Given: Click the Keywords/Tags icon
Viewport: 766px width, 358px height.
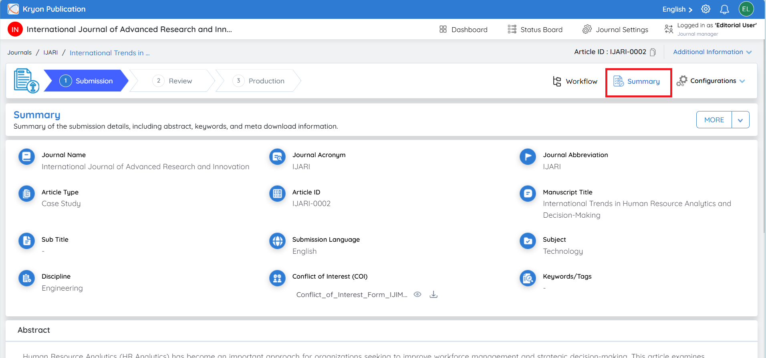Looking at the screenshot, I should click(x=528, y=278).
